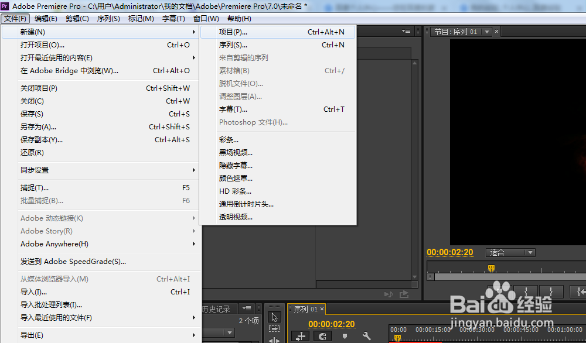
Task: Select 保存副本(Y)... menu item
Action: coord(100,139)
